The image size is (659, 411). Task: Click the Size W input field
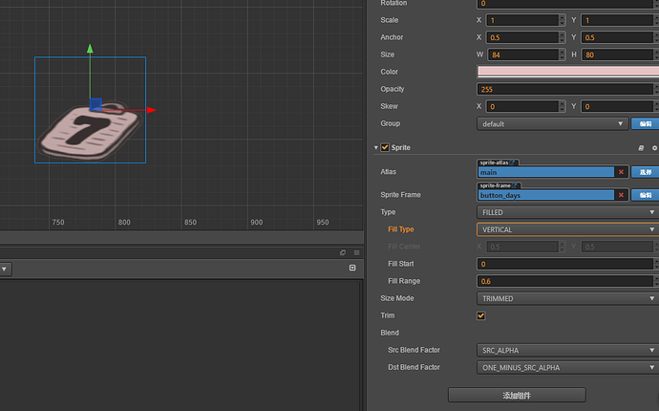pyautogui.click(x=522, y=54)
